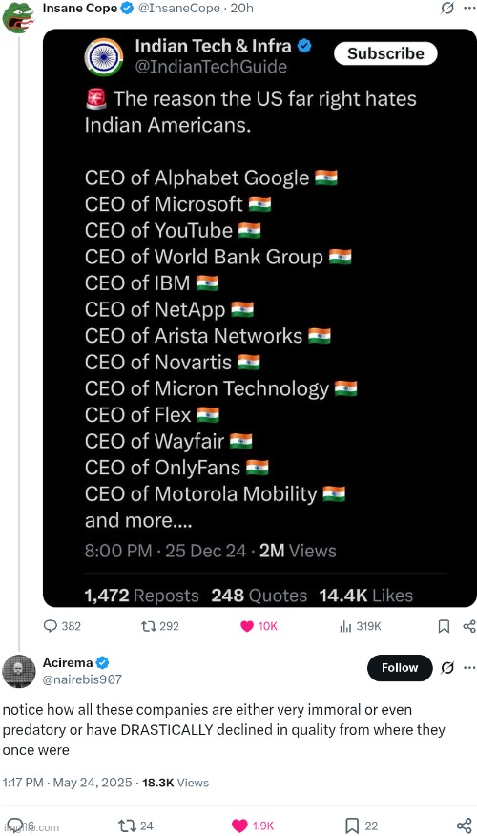
Task: Toggle the like heart showing 10K
Action: (x=247, y=626)
